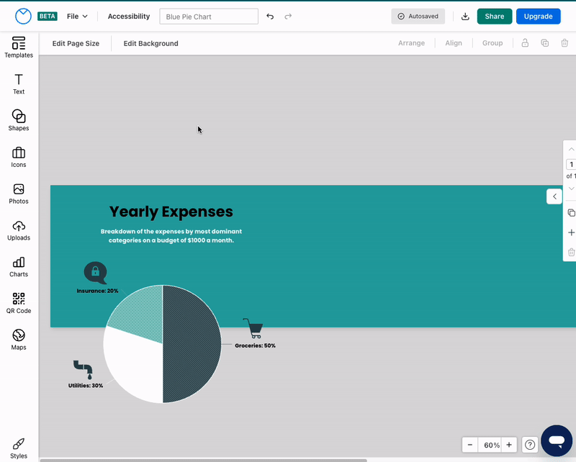Image resolution: width=576 pixels, height=462 pixels.
Task: Click the Blue Pie Chart title field
Action: [x=209, y=15]
